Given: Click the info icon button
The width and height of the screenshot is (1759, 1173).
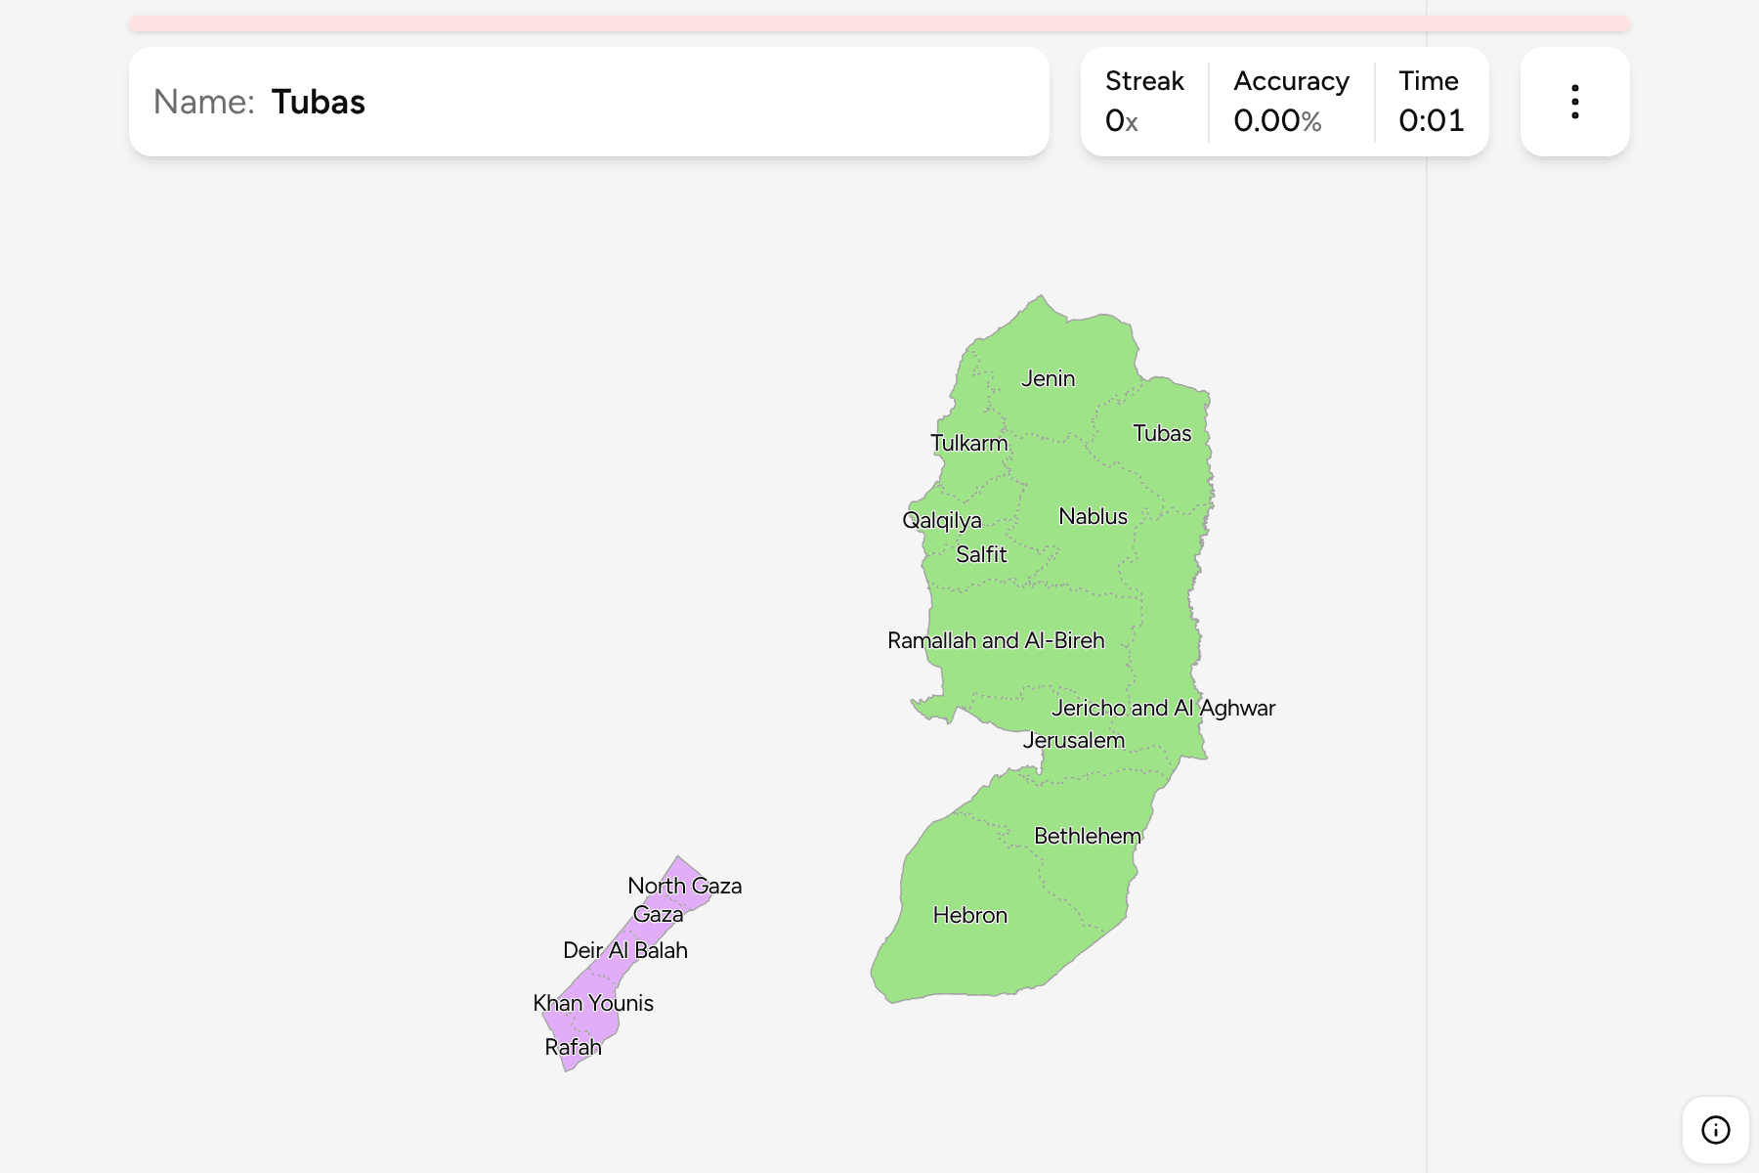Looking at the screenshot, I should [x=1715, y=1130].
